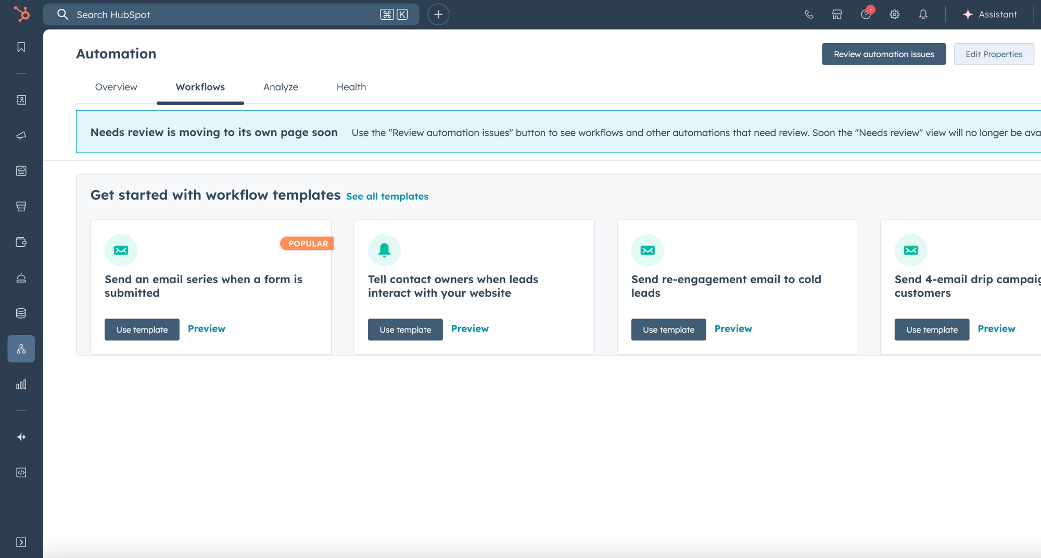The image size is (1041, 558).
Task: Click 'Send re-engagement email to cold leads' title
Action: point(726,286)
